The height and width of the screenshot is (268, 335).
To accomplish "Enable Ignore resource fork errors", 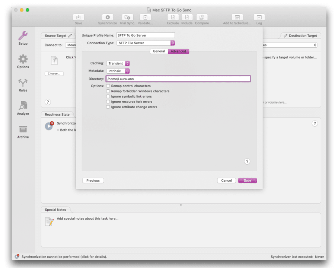I will pos(107,101).
